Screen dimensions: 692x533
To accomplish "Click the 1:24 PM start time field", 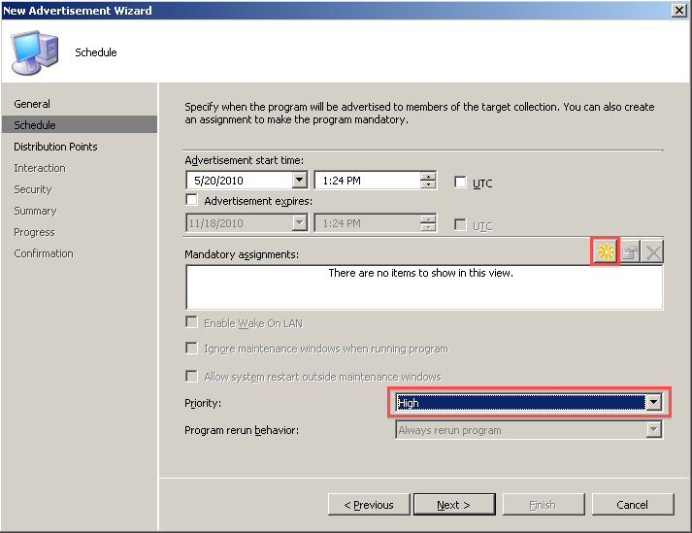I will [367, 181].
